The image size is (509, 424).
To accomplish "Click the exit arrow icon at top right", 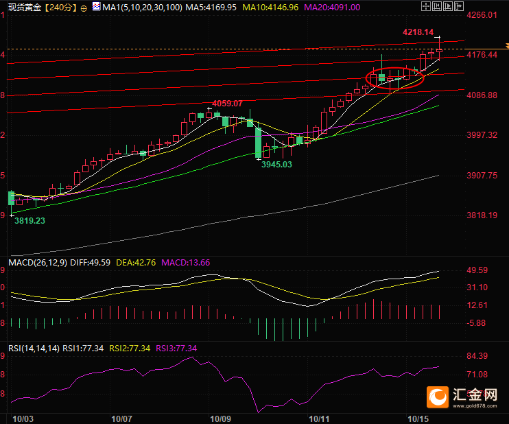I will [459, 6].
